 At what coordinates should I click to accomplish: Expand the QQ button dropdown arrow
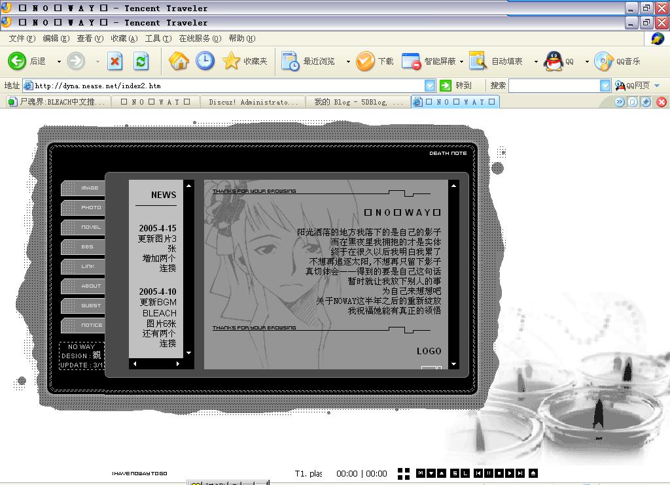pyautogui.click(x=587, y=61)
